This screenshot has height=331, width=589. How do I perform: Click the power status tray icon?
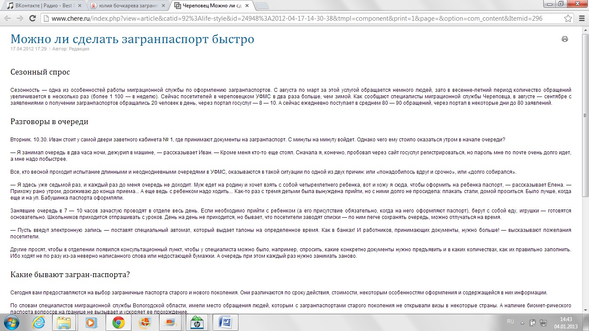(533, 322)
